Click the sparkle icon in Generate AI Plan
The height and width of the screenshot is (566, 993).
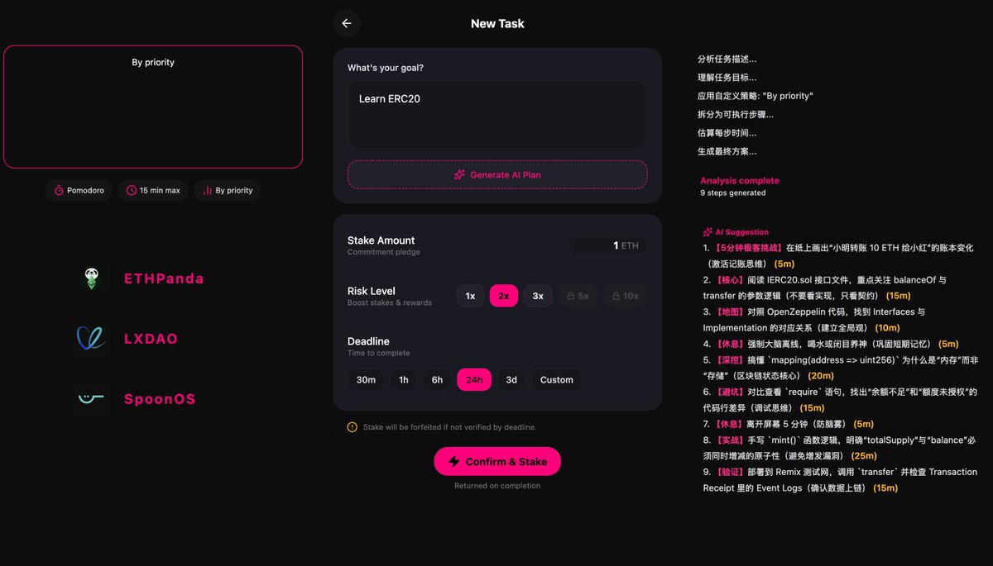(x=459, y=175)
